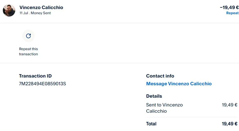Open Vincenzo Calicchio's profile photo
The height and width of the screenshot is (131, 239).
pyautogui.click(x=9, y=10)
